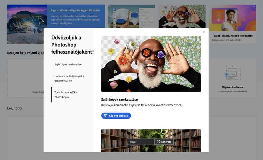Select the "Népszerű méretek" card icon
The height and width of the screenshot is (160, 263).
[x=232, y=73]
